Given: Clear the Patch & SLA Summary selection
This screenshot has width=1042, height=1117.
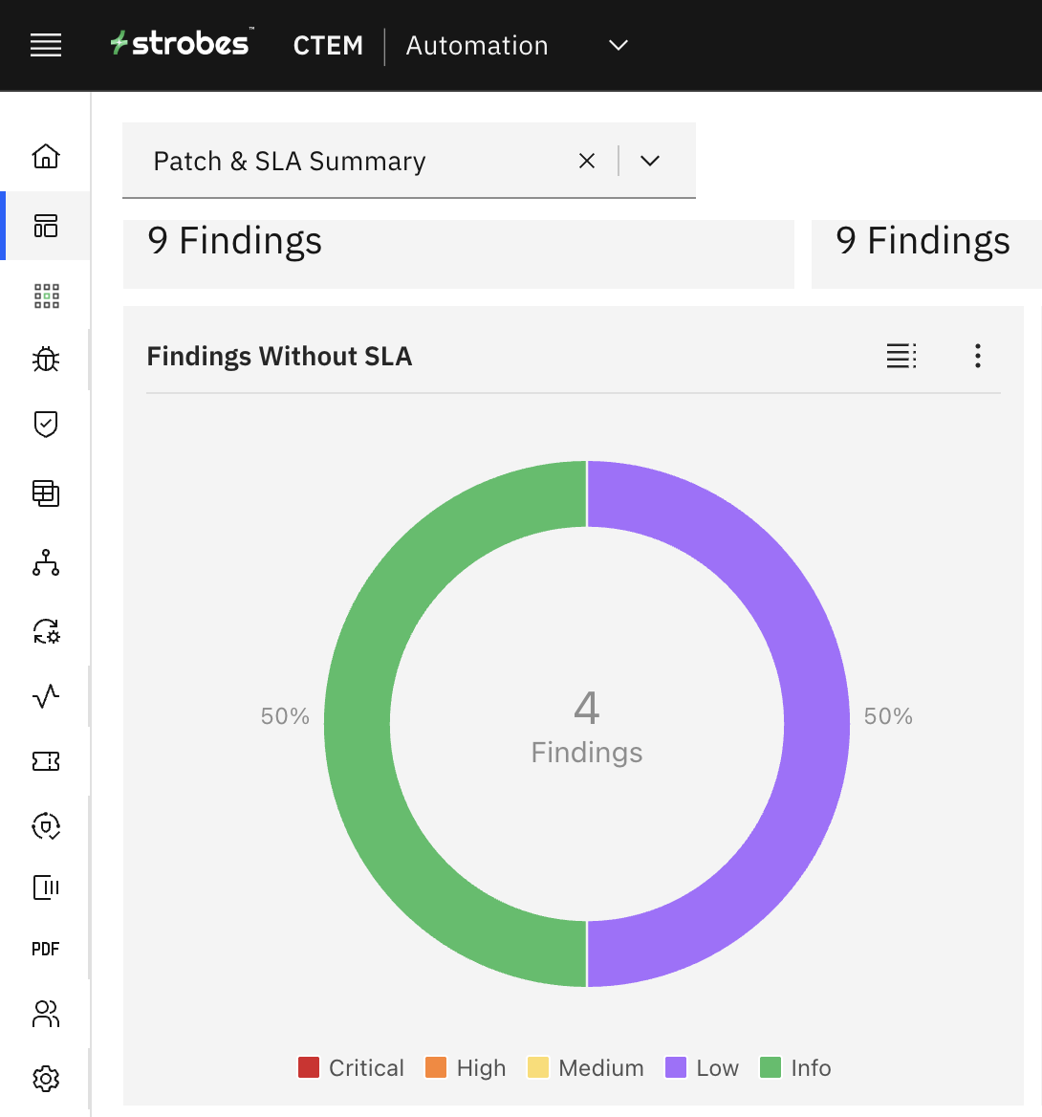Looking at the screenshot, I should [587, 161].
